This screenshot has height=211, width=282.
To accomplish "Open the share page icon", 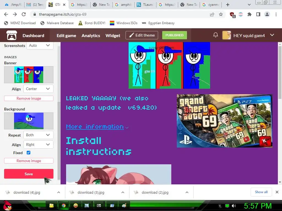I will pyautogui.click(x=212, y=14).
